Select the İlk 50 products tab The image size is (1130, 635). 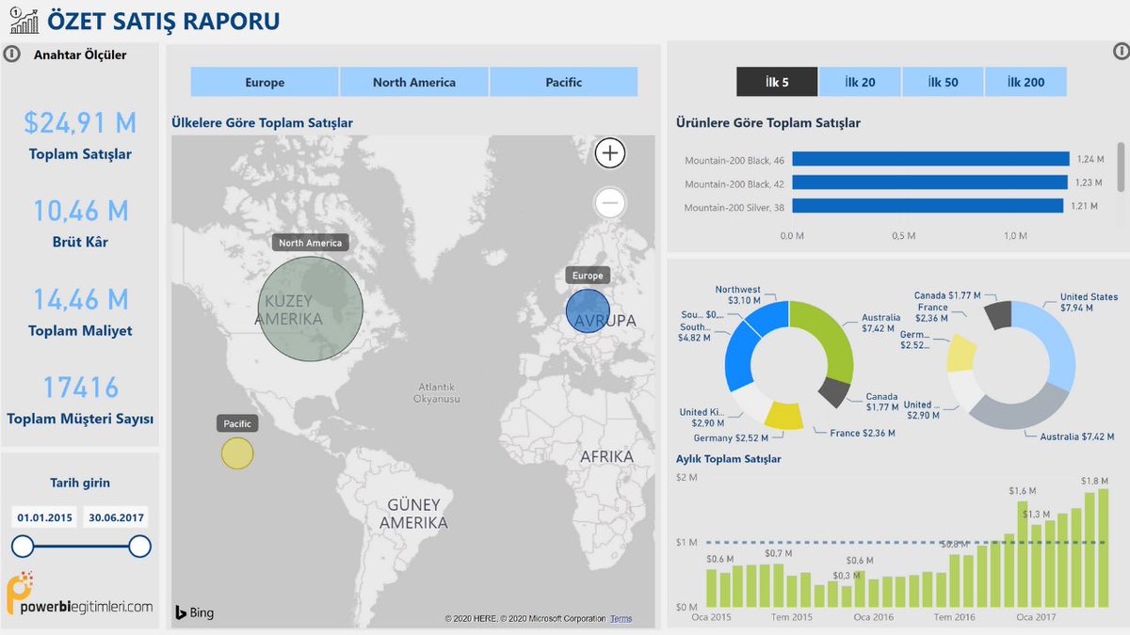click(x=943, y=82)
